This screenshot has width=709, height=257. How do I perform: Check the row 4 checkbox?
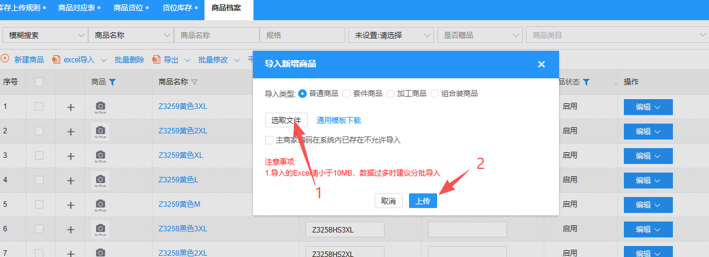[x=39, y=179]
